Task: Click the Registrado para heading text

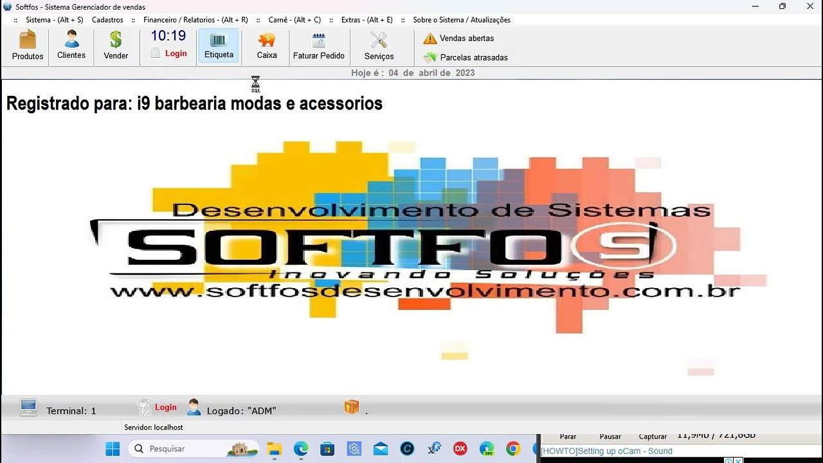Action: 194,103
